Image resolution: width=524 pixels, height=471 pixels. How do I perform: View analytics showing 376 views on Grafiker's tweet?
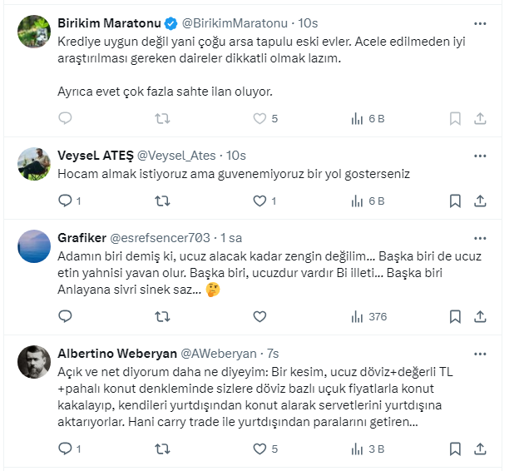pos(368,316)
